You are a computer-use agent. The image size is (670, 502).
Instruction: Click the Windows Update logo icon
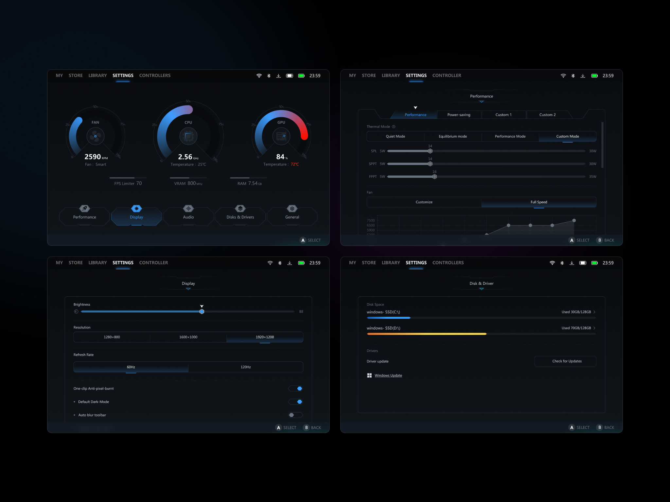tap(369, 375)
